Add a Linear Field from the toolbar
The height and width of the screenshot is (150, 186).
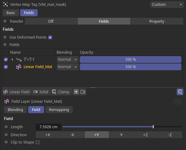point(17,92)
